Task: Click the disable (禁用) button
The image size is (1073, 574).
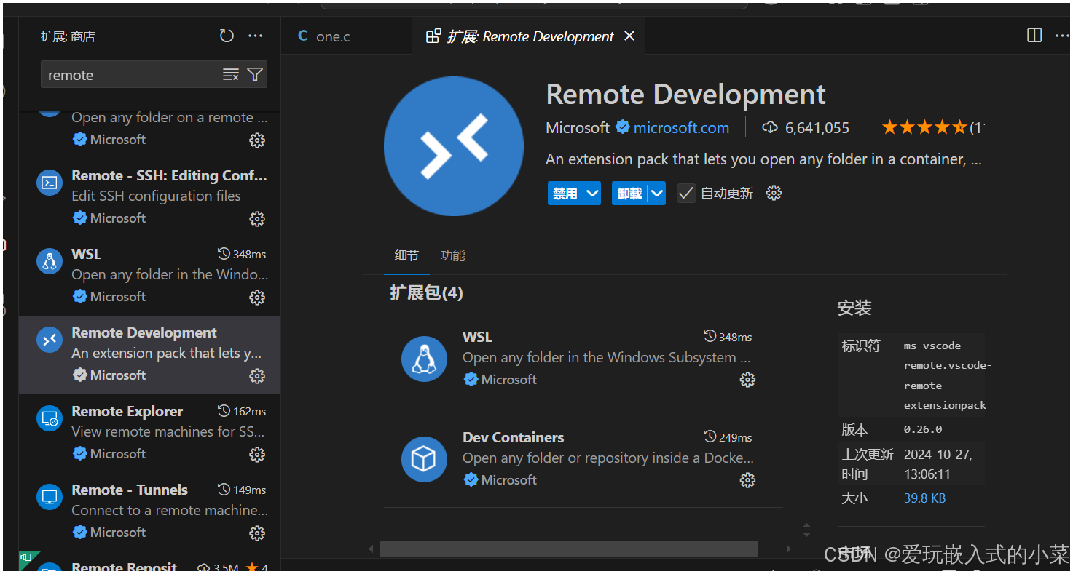Action: click(x=565, y=193)
